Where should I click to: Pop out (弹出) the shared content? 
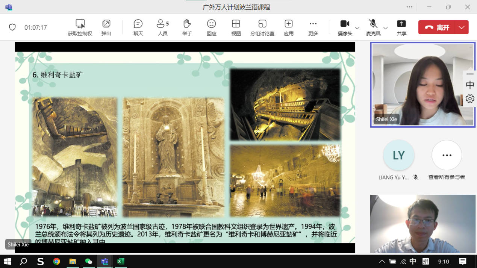coord(106,27)
